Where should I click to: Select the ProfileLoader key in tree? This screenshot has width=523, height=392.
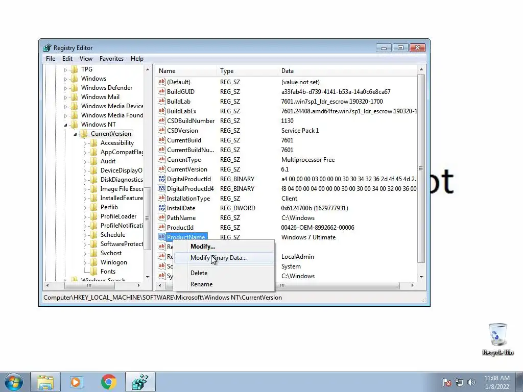[118, 216]
